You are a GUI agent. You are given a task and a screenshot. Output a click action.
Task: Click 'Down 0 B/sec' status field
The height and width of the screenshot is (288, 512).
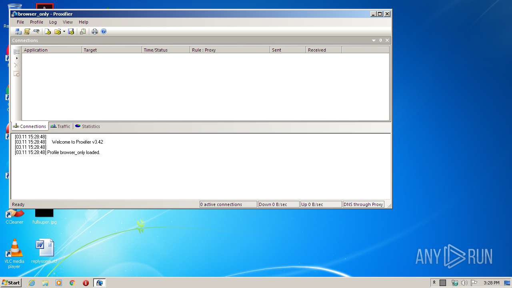(x=278, y=204)
